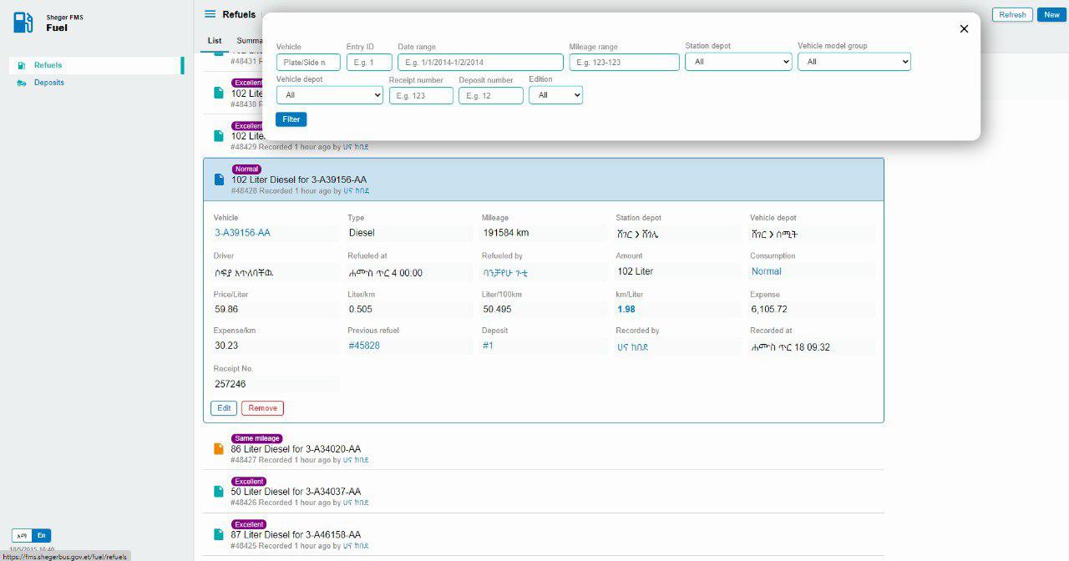Click the green file icon on refuel #48426

(x=216, y=492)
